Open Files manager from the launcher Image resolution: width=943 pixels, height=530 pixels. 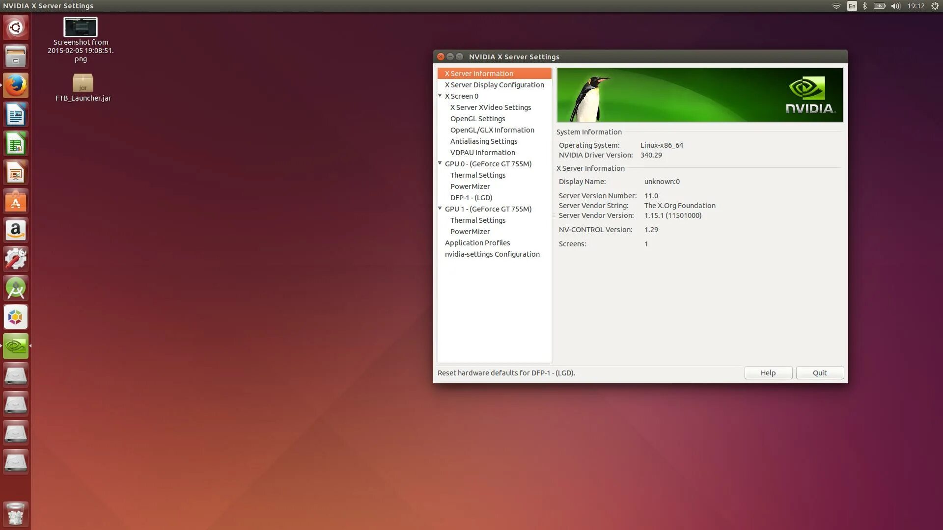coord(16,56)
